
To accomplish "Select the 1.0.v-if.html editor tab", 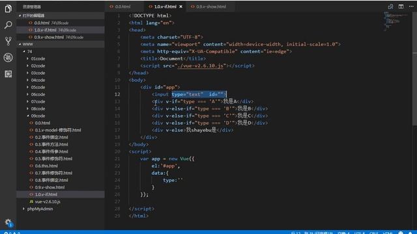I will point(165,6).
